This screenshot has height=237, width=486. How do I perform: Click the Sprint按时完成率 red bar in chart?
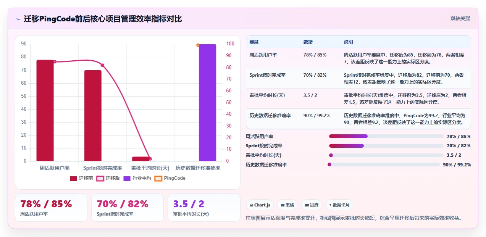(93, 116)
